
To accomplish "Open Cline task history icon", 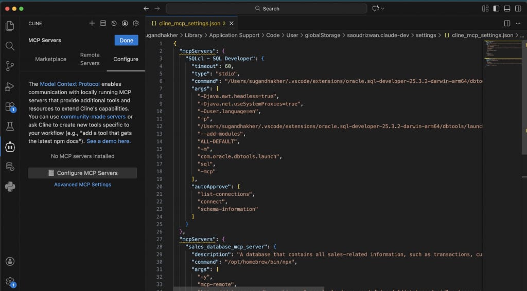I will tap(114, 23).
